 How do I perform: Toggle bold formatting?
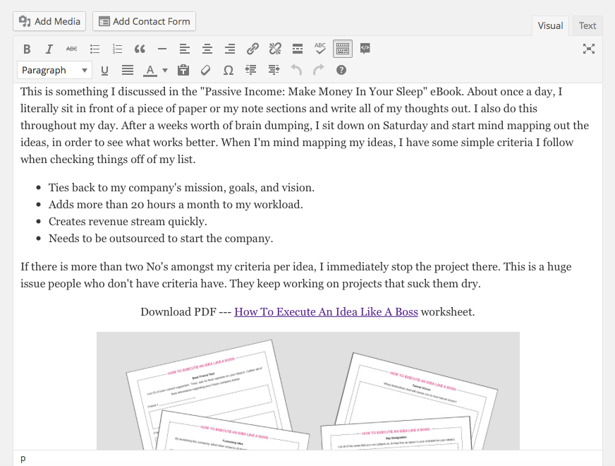pos(27,49)
